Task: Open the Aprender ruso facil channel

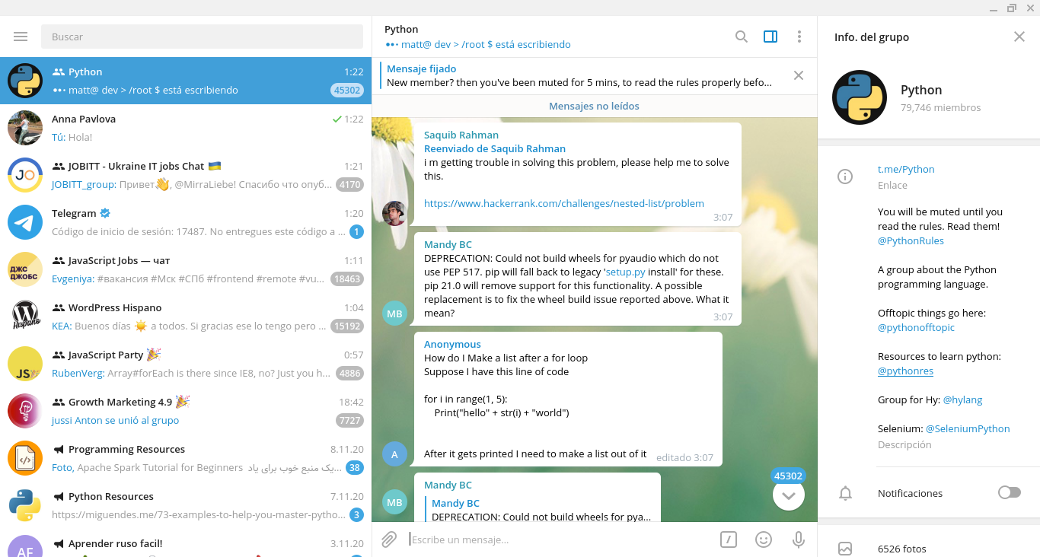Action: tap(186, 543)
